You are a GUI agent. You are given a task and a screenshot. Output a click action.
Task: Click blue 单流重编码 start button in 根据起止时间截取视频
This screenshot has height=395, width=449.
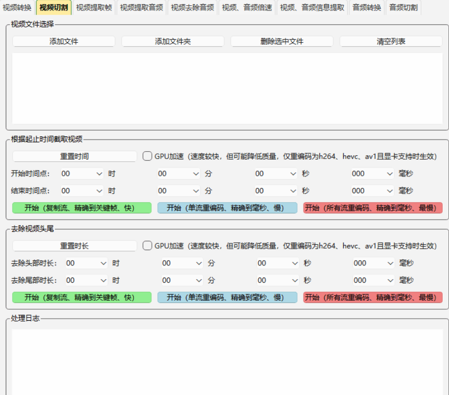coord(227,208)
